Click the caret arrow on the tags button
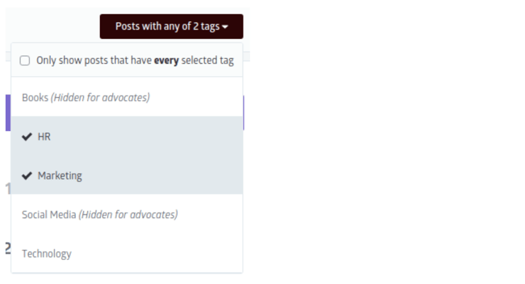 coord(225,27)
